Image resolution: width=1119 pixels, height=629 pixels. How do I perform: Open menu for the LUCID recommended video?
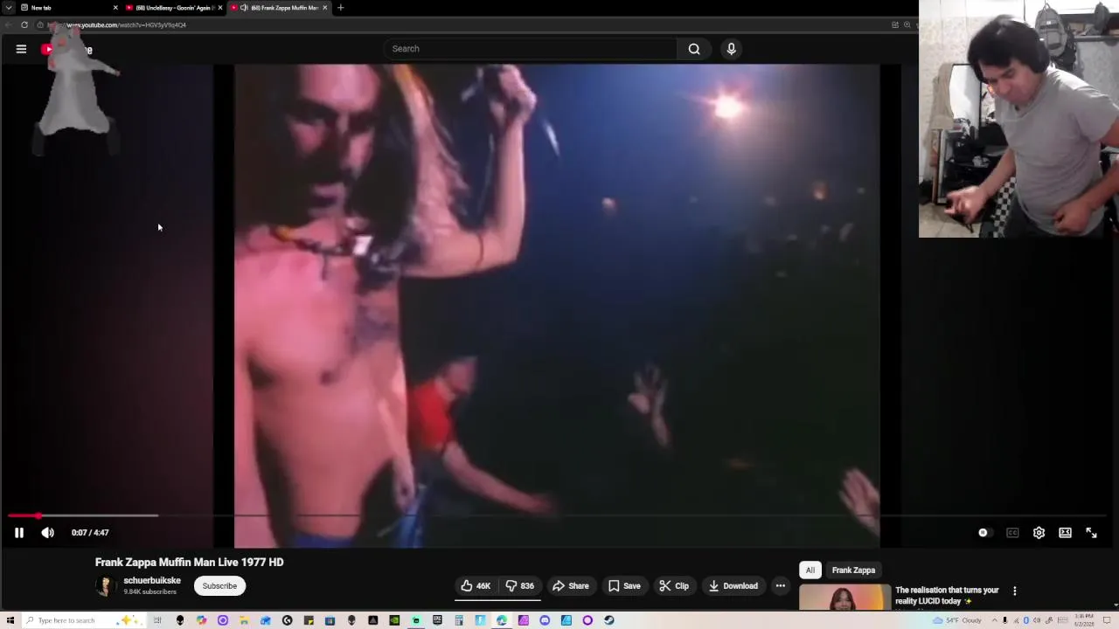click(1014, 591)
